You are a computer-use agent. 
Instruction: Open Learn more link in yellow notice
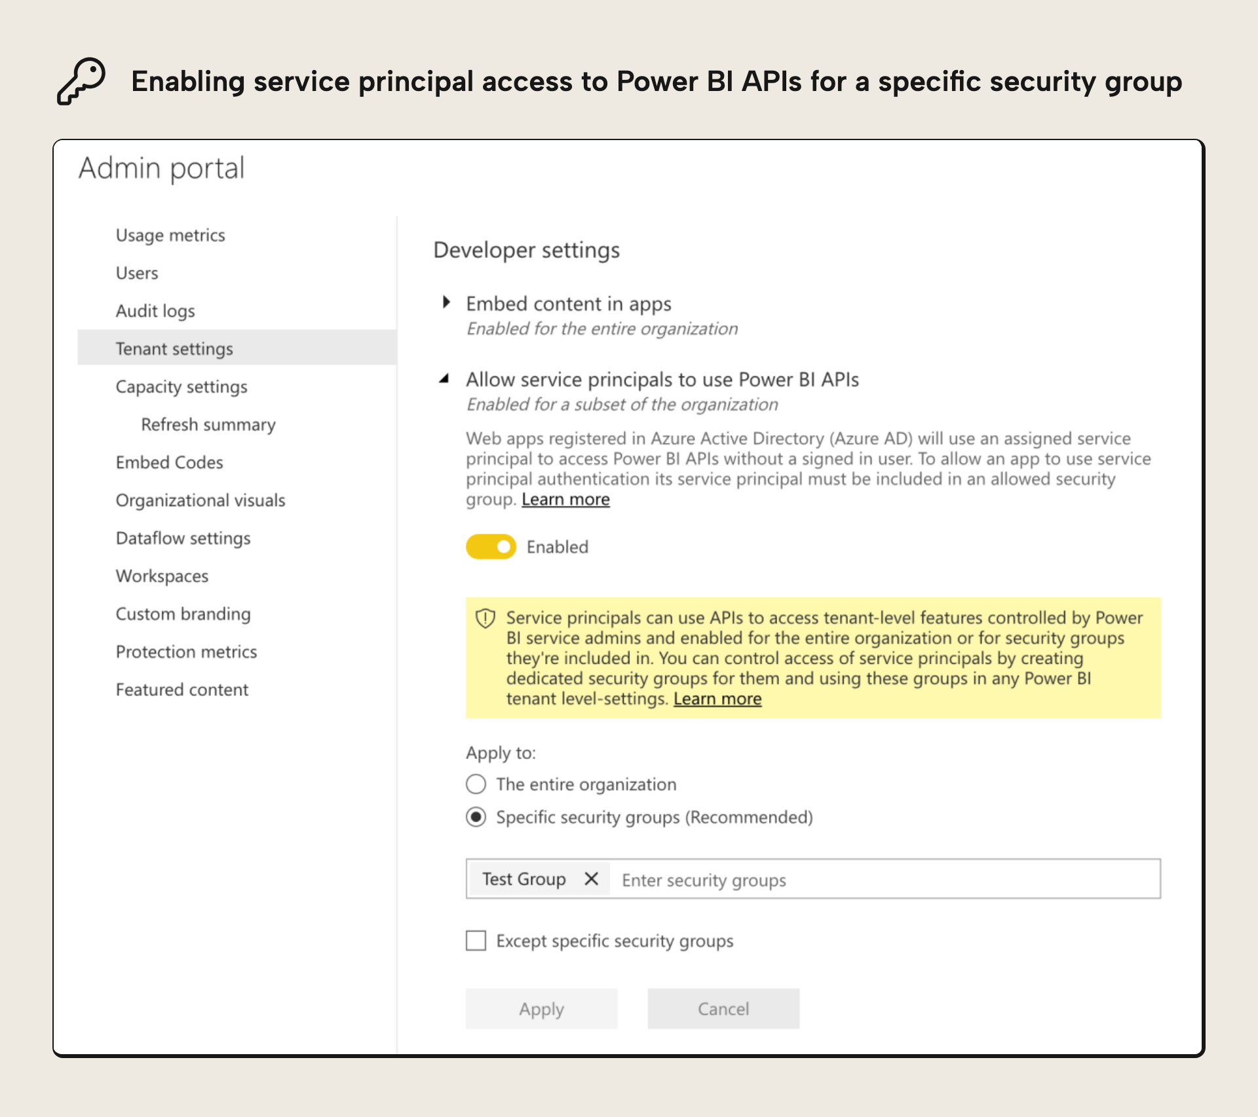pos(717,699)
